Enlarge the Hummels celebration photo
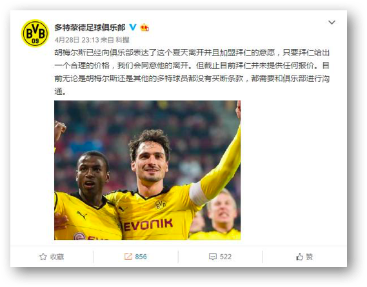 148,170
